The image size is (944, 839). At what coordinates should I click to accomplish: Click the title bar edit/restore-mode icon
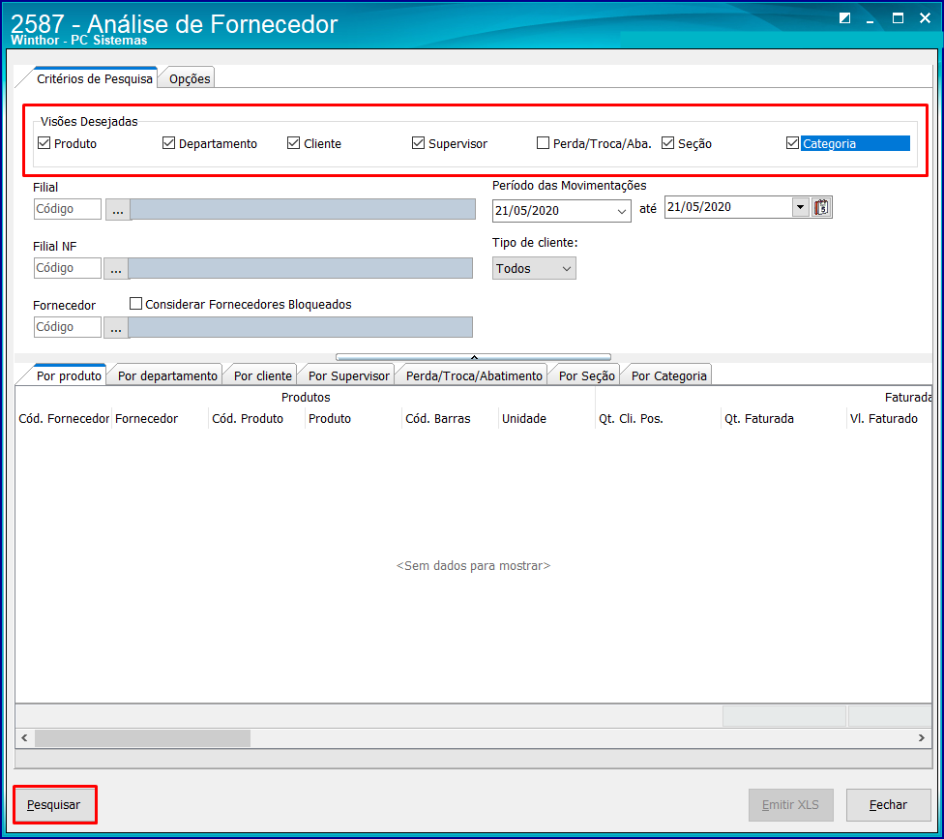[844, 18]
